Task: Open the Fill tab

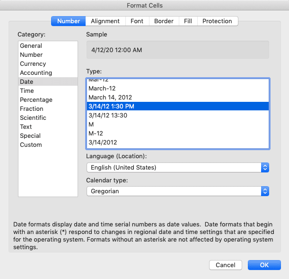Action: (188, 21)
